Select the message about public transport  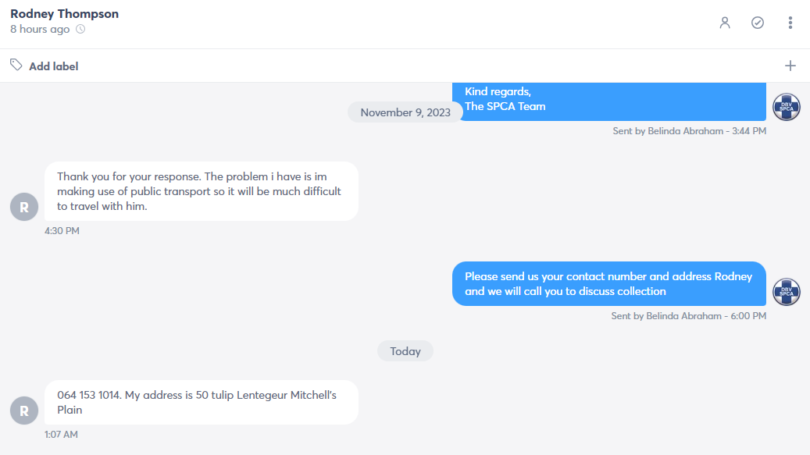click(x=202, y=191)
